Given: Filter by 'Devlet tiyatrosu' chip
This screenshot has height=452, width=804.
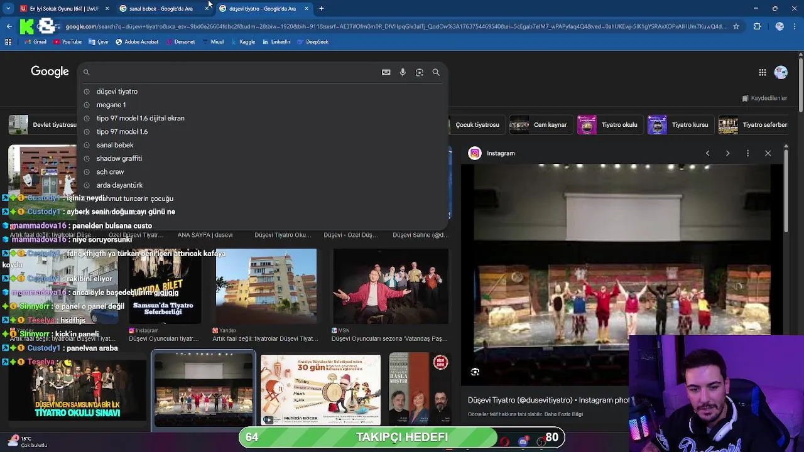Looking at the screenshot, I should coord(43,125).
